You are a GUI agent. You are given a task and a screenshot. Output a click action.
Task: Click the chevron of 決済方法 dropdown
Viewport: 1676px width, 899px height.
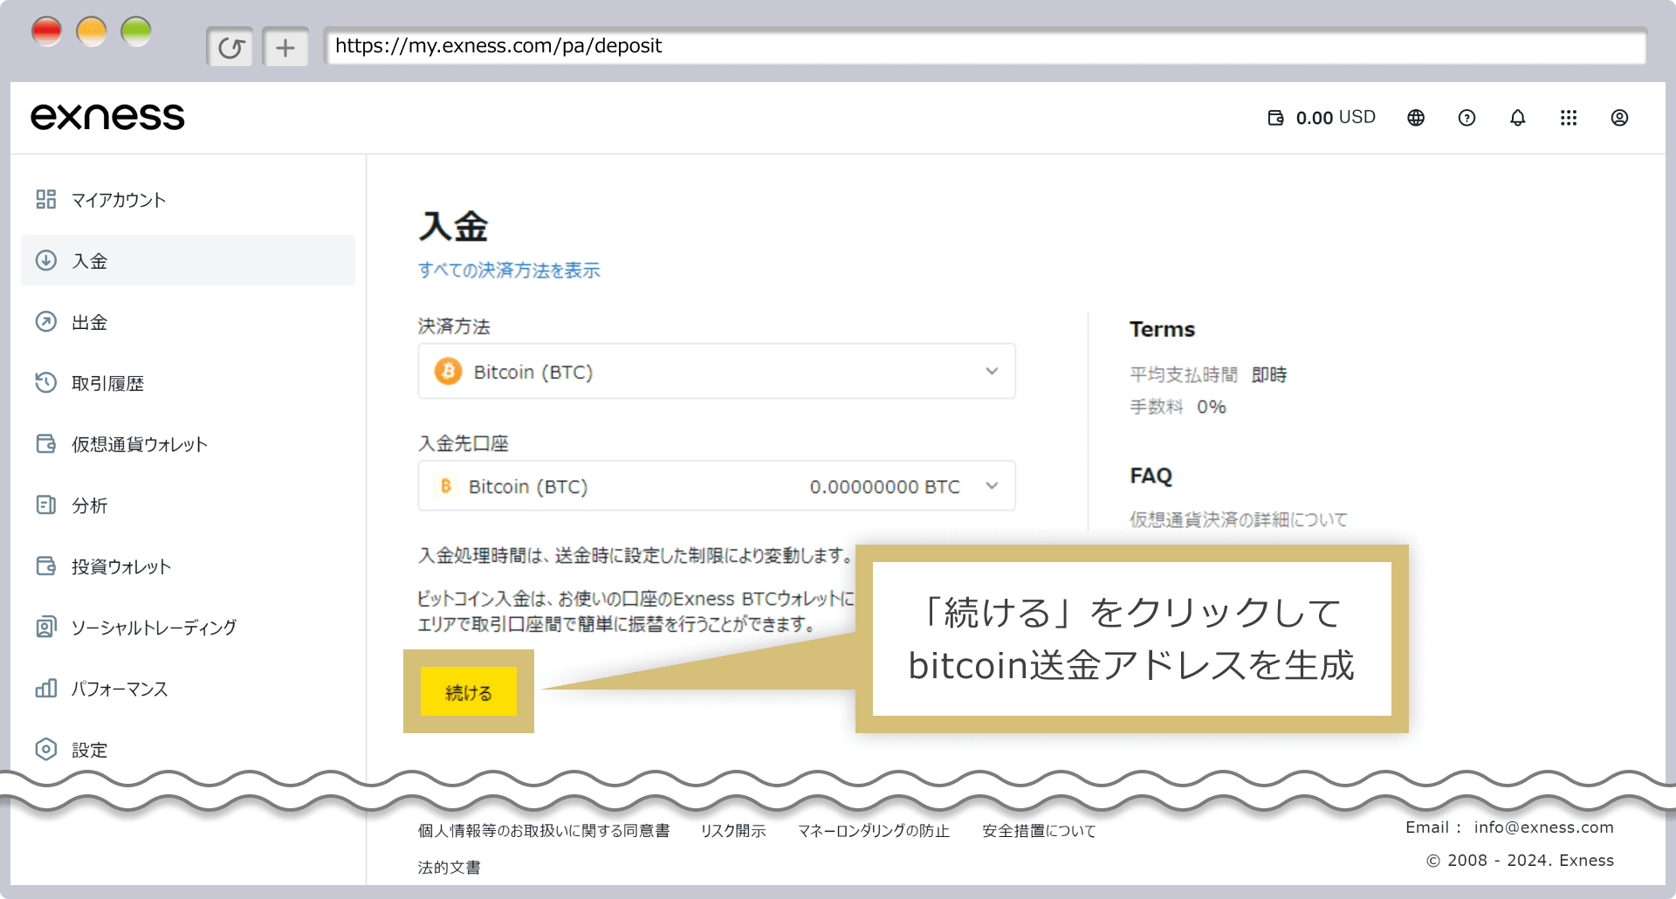992,371
